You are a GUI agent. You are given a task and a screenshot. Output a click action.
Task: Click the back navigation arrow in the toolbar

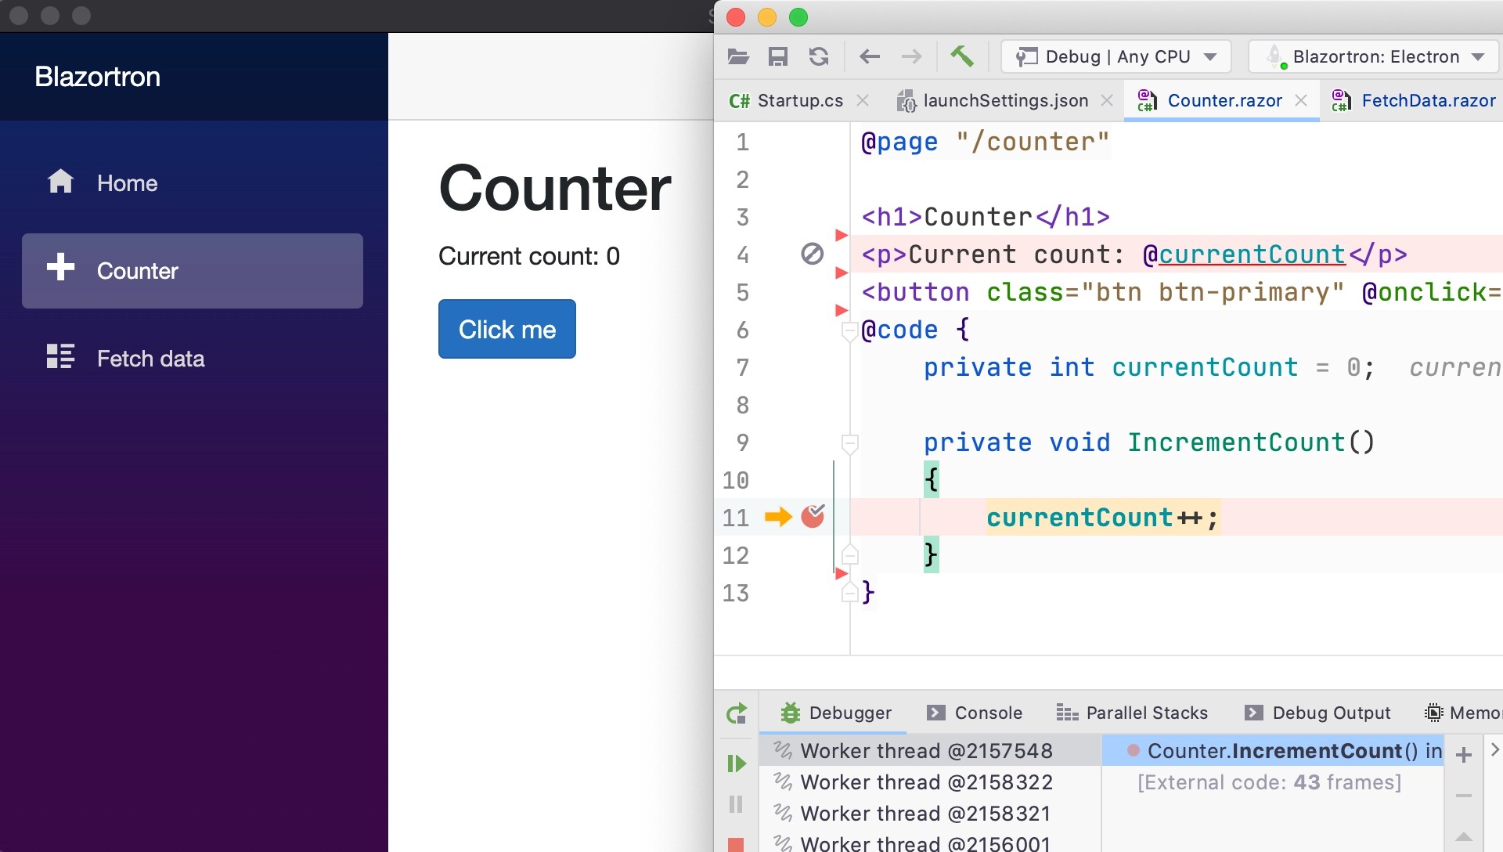click(x=869, y=56)
